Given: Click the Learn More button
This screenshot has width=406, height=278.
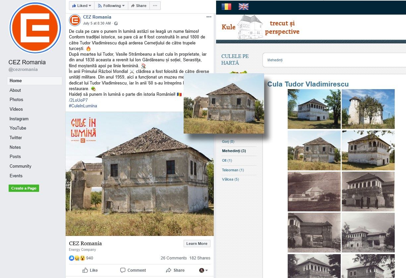Looking at the screenshot, I should (x=197, y=244).
